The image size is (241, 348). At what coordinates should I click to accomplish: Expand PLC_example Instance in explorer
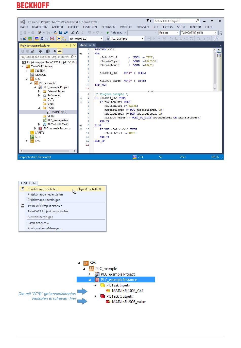pyautogui.click(x=35, y=129)
